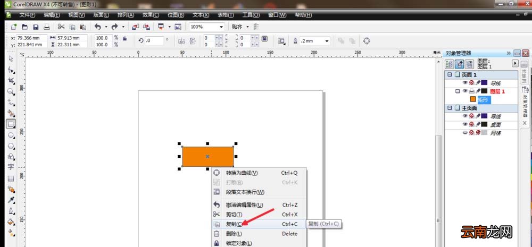Toggle Edit across layers button
This screenshot has width=532, height=247.
tap(460, 64)
